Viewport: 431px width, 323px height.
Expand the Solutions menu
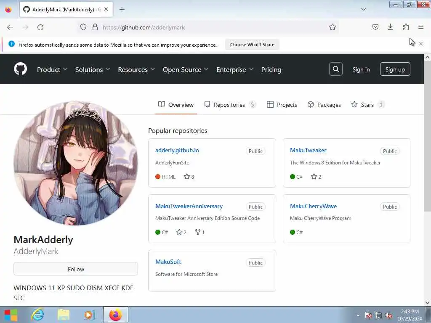[93, 69]
